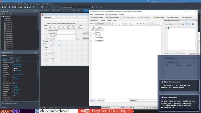
Task: Open the Таблица table selector dropdown
Action: pyautogui.click(x=103, y=24)
